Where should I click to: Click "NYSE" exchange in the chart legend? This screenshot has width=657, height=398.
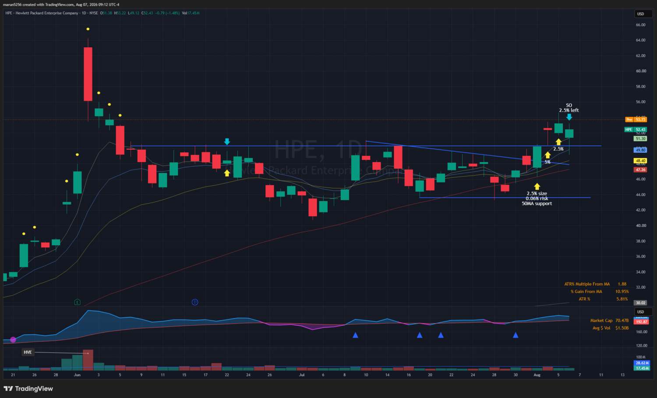pyautogui.click(x=94, y=13)
